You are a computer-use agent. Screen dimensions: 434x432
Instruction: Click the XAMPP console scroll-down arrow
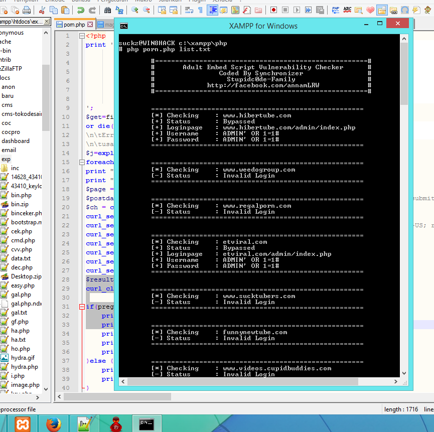(404, 373)
